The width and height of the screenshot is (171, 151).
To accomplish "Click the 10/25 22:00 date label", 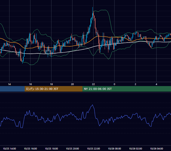I will click(93, 148).
